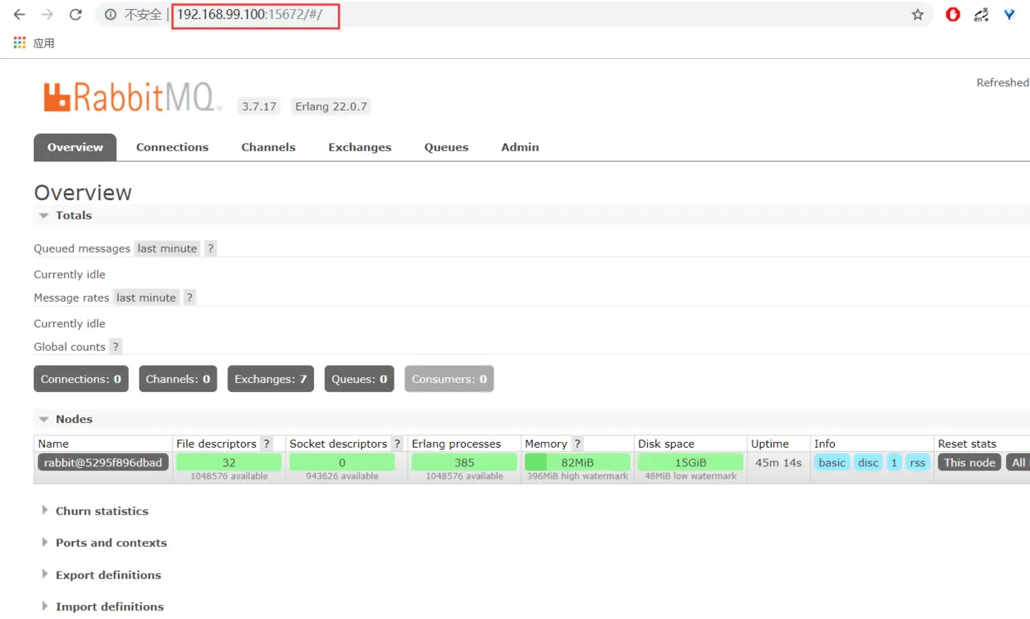Open the Memory column help icon
1030x619 pixels.
(577, 443)
